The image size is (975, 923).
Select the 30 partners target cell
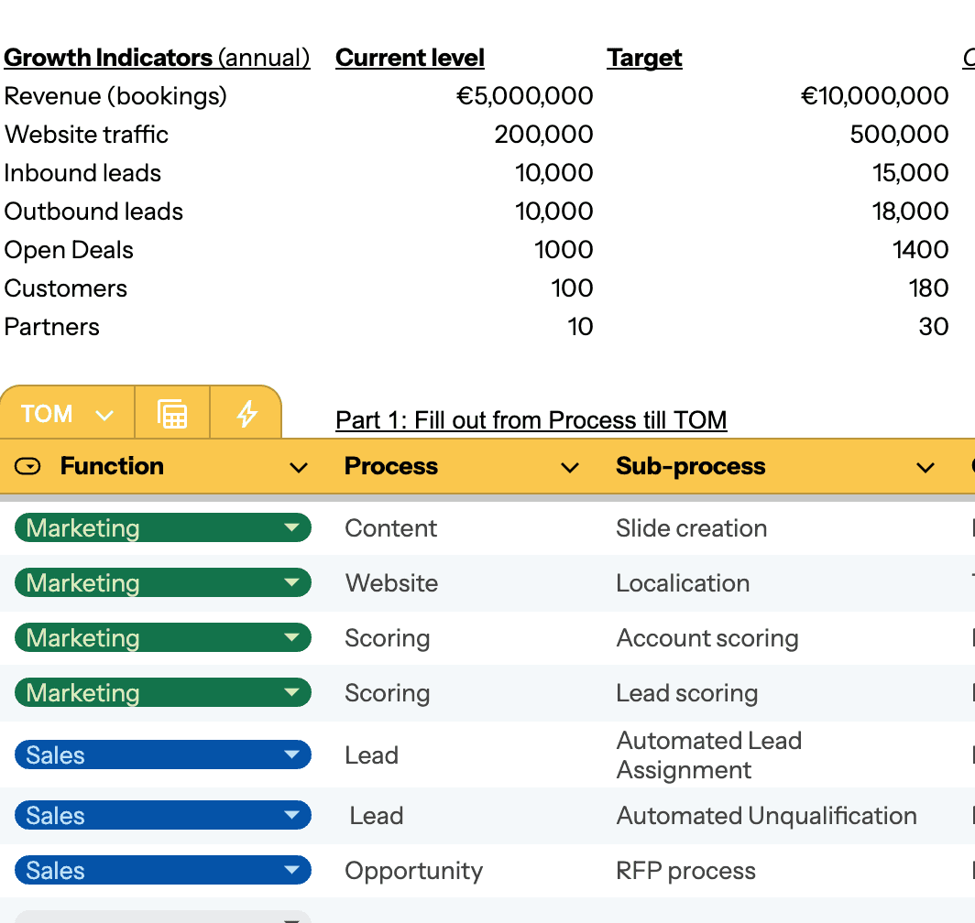934,327
